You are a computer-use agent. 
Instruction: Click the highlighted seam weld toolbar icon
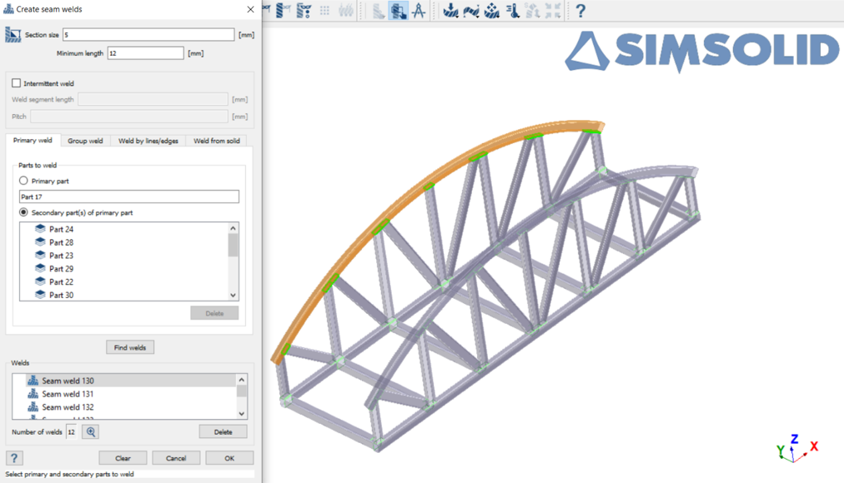coord(399,11)
